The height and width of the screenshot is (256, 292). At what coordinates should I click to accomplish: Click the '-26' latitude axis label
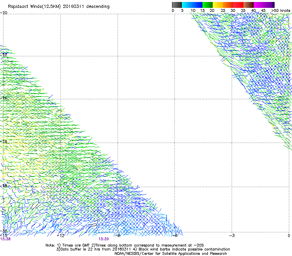[4, 142]
